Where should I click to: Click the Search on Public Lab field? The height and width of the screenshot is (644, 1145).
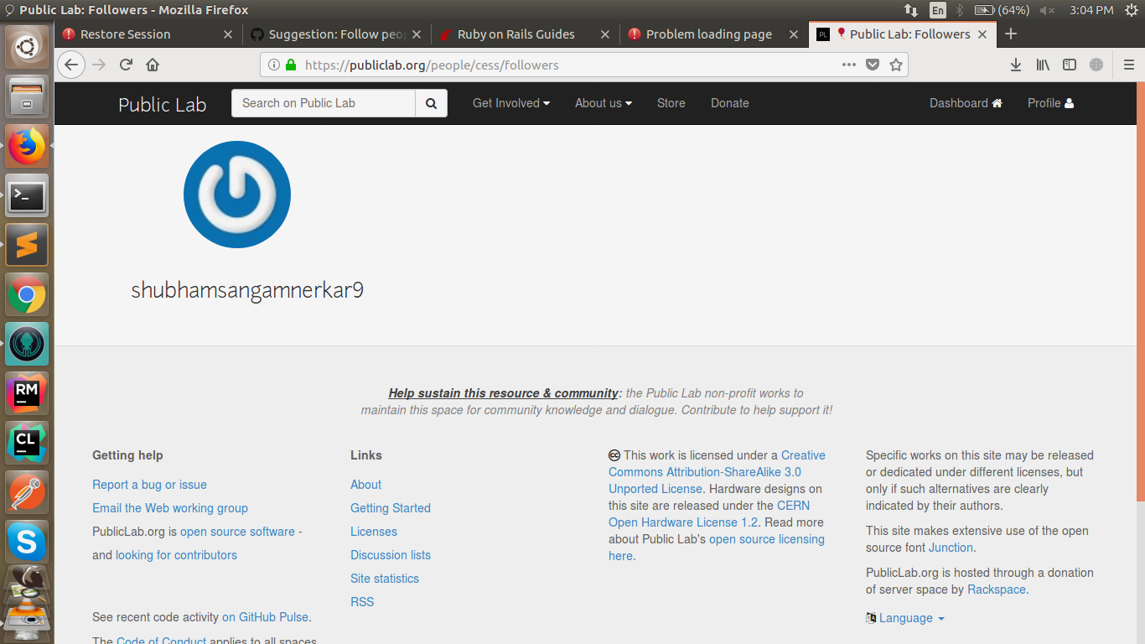324,103
